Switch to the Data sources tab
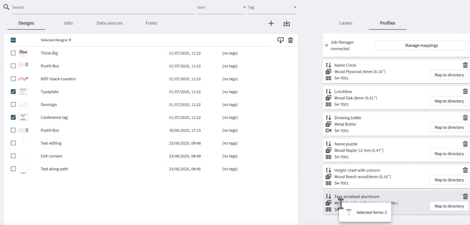This screenshot has height=225, width=470. pyautogui.click(x=110, y=23)
